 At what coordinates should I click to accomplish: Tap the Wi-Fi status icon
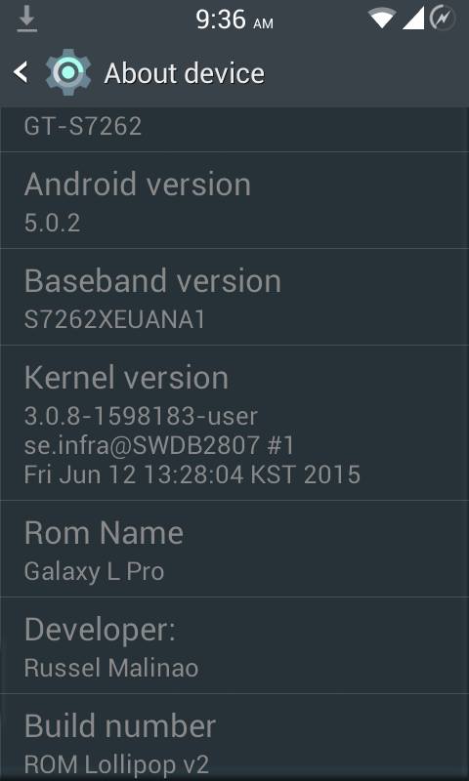click(x=382, y=20)
